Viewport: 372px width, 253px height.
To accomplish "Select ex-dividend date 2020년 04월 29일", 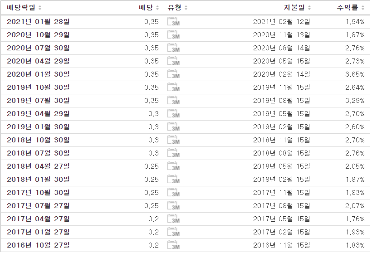I will [38, 61].
